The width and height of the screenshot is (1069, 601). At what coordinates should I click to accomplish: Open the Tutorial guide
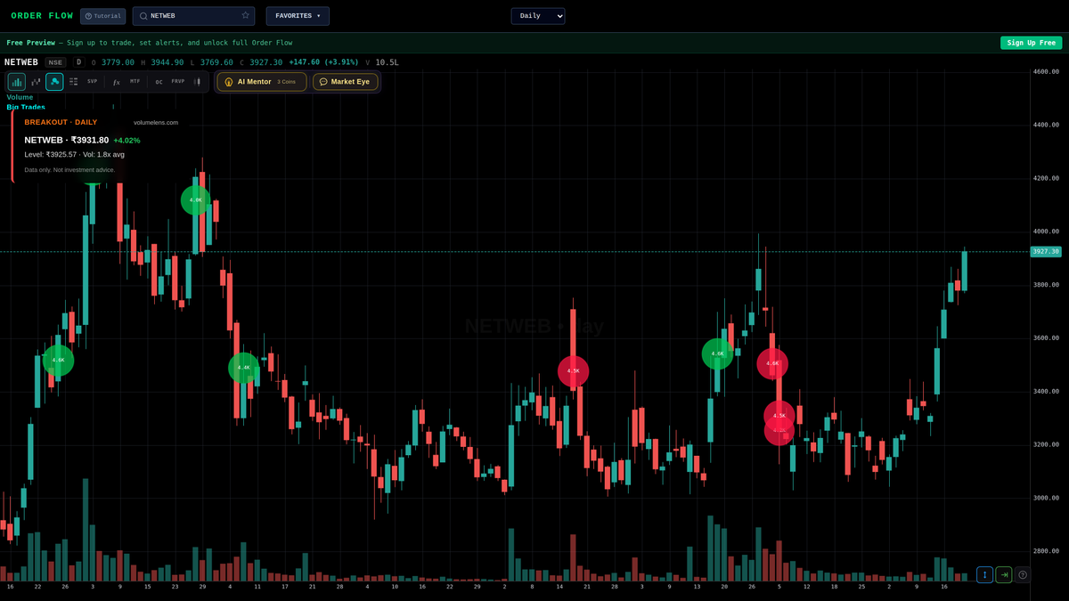coord(102,15)
